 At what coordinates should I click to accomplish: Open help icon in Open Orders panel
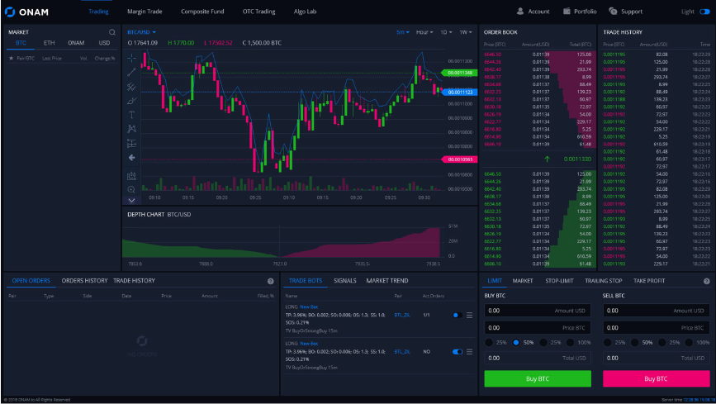pos(270,281)
